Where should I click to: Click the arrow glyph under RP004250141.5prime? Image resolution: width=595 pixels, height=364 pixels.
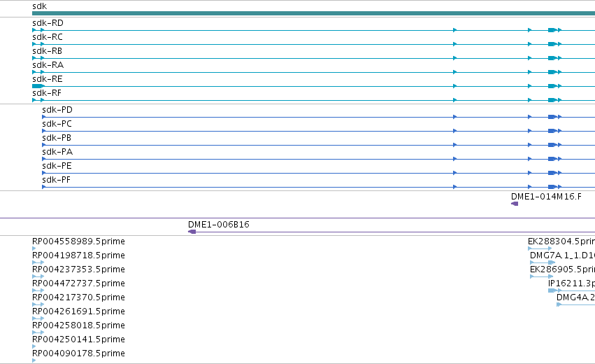click(34, 346)
